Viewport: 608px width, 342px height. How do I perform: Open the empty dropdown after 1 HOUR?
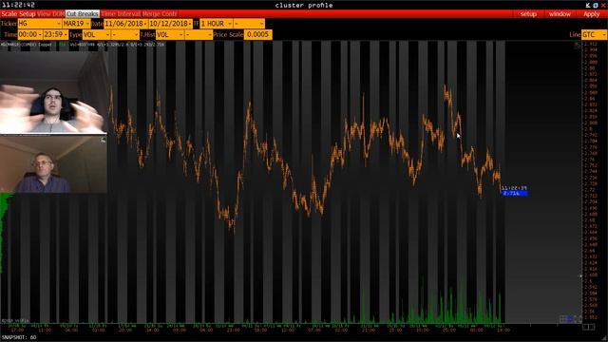coord(249,24)
